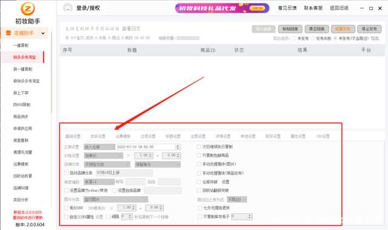This screenshot has height=230, width=388.
Task: Tick the 次日继续执行复制 checkbox
Action: pyautogui.click(x=199, y=146)
